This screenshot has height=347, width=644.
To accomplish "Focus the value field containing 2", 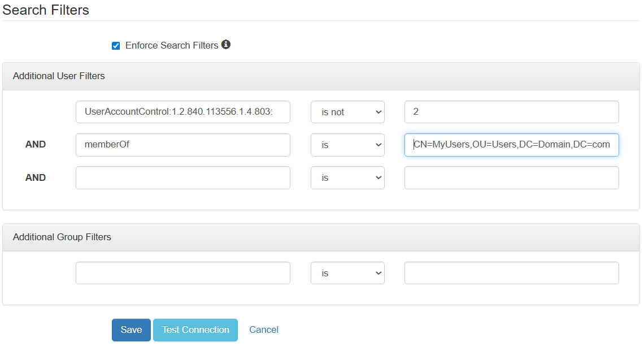I will click(511, 112).
